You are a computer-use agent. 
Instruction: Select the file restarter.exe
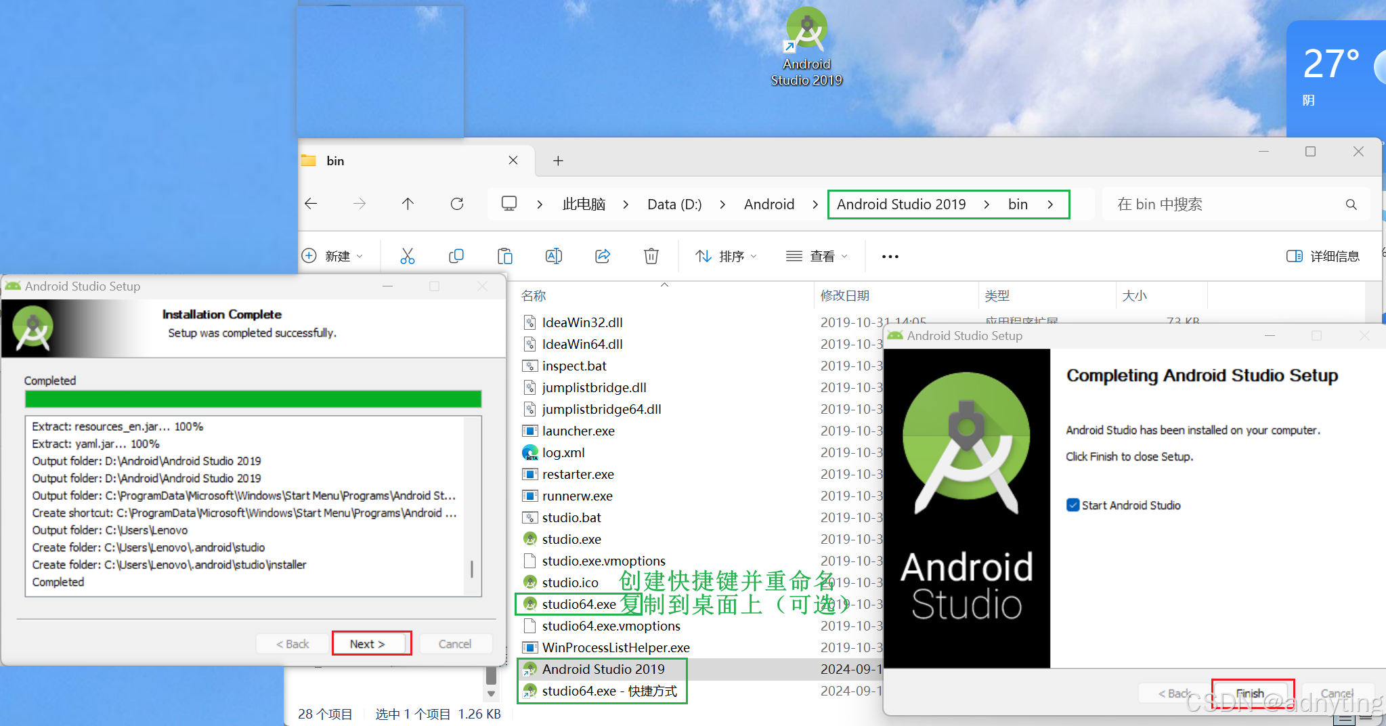(578, 474)
